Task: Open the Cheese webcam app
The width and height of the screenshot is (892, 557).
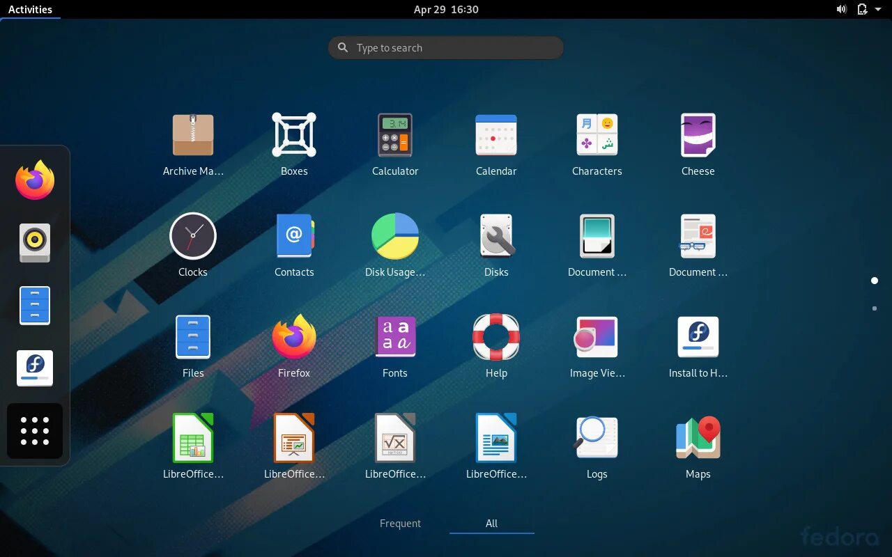Action: [x=698, y=135]
